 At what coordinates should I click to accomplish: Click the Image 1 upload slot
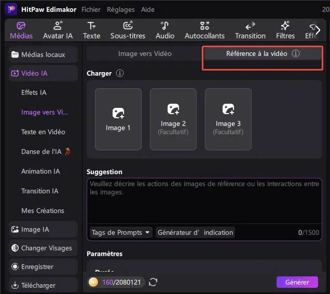(118, 119)
